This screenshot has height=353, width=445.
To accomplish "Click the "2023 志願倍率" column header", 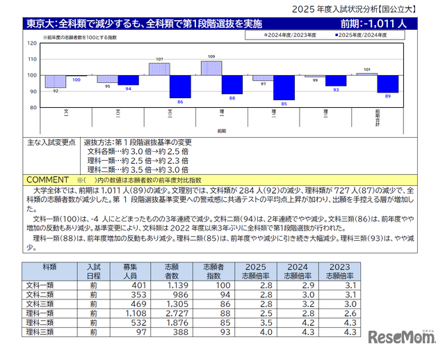I will [x=340, y=272].
